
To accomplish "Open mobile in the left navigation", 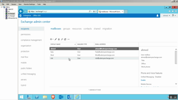I will [23, 63].
